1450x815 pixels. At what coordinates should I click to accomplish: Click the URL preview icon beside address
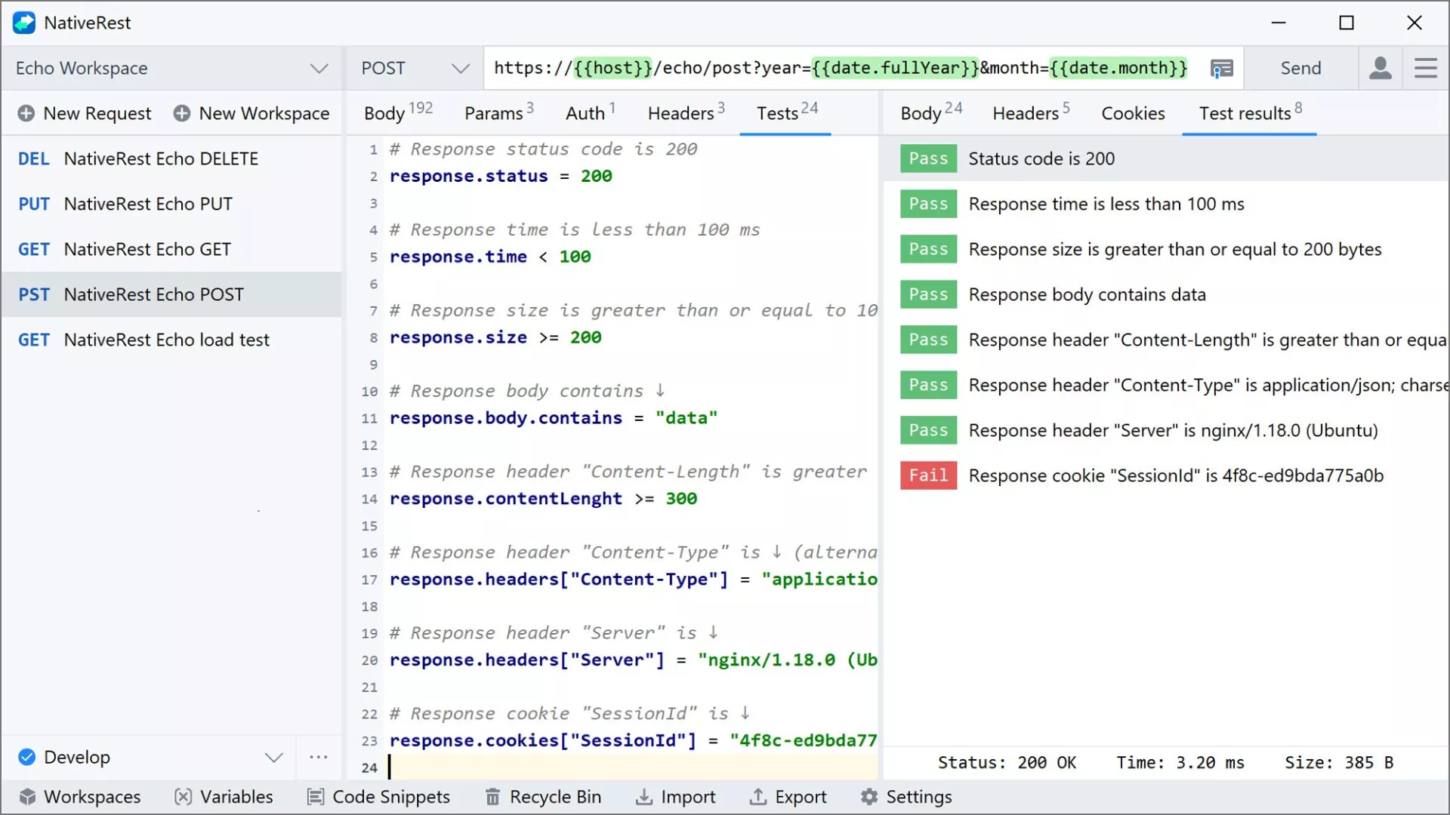[x=1221, y=69]
